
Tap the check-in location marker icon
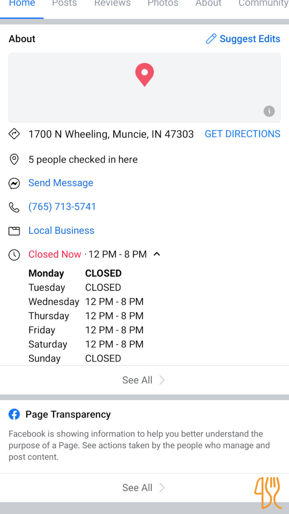coord(14,160)
